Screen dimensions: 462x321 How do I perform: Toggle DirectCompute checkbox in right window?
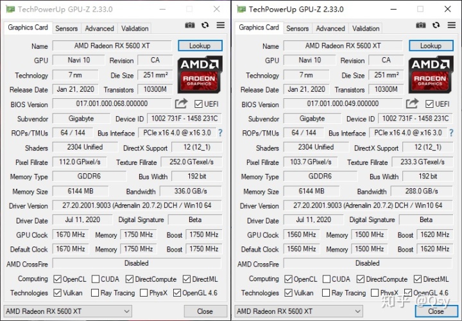361,279
